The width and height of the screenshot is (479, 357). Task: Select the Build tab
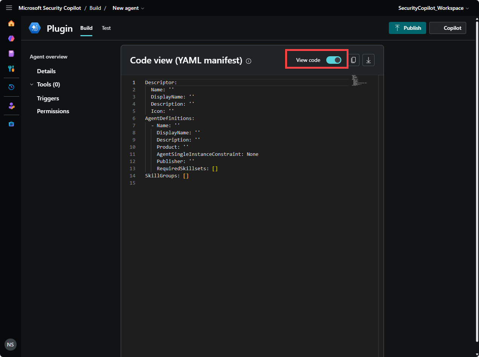86,28
